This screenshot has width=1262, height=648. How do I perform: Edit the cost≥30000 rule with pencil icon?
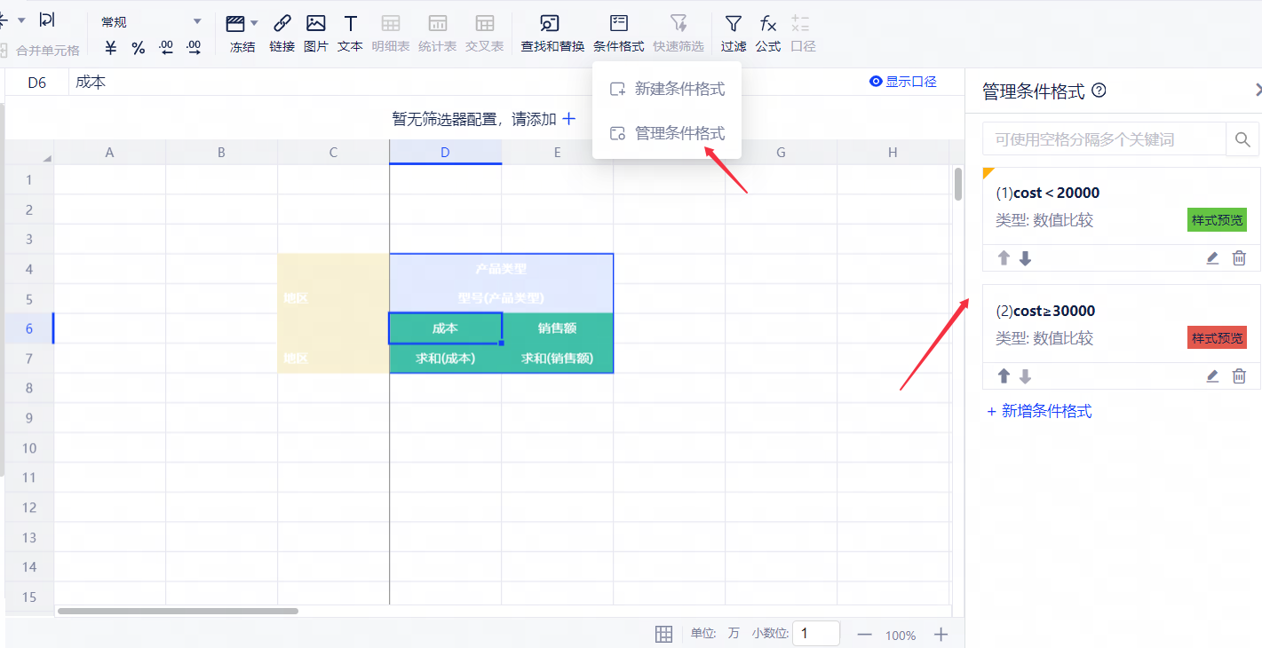1212,376
